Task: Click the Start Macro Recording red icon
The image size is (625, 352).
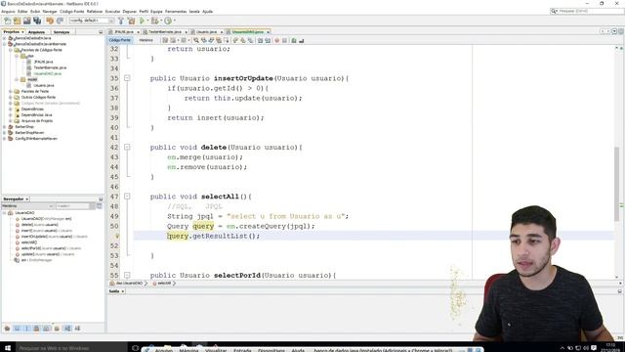Action: (x=277, y=40)
